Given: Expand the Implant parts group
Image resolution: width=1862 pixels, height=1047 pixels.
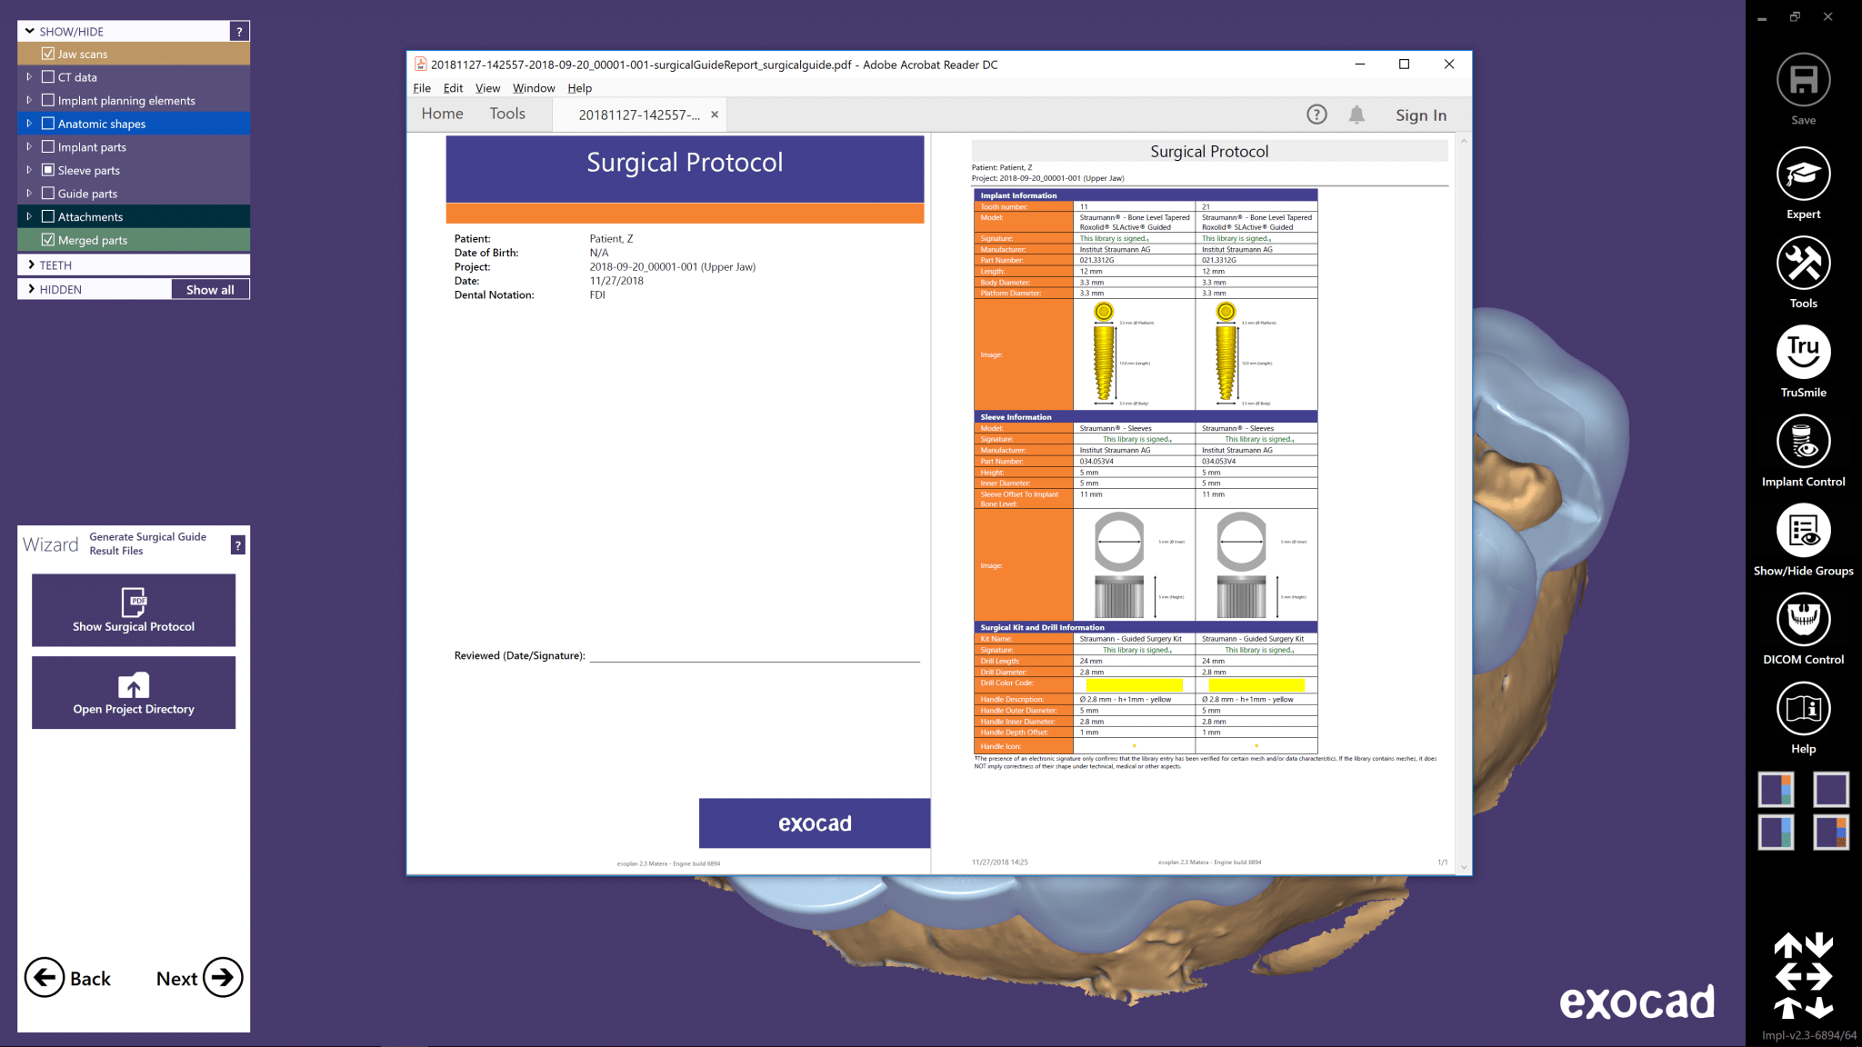Looking at the screenshot, I should tap(28, 145).
